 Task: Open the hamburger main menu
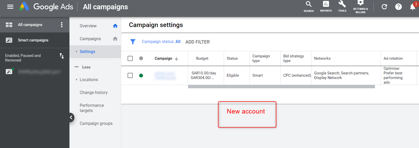coord(10,7)
